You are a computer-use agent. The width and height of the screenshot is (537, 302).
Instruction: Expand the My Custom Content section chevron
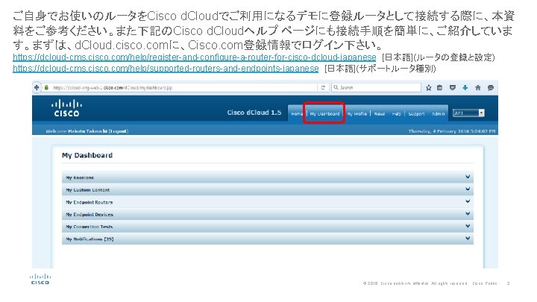click(x=468, y=189)
